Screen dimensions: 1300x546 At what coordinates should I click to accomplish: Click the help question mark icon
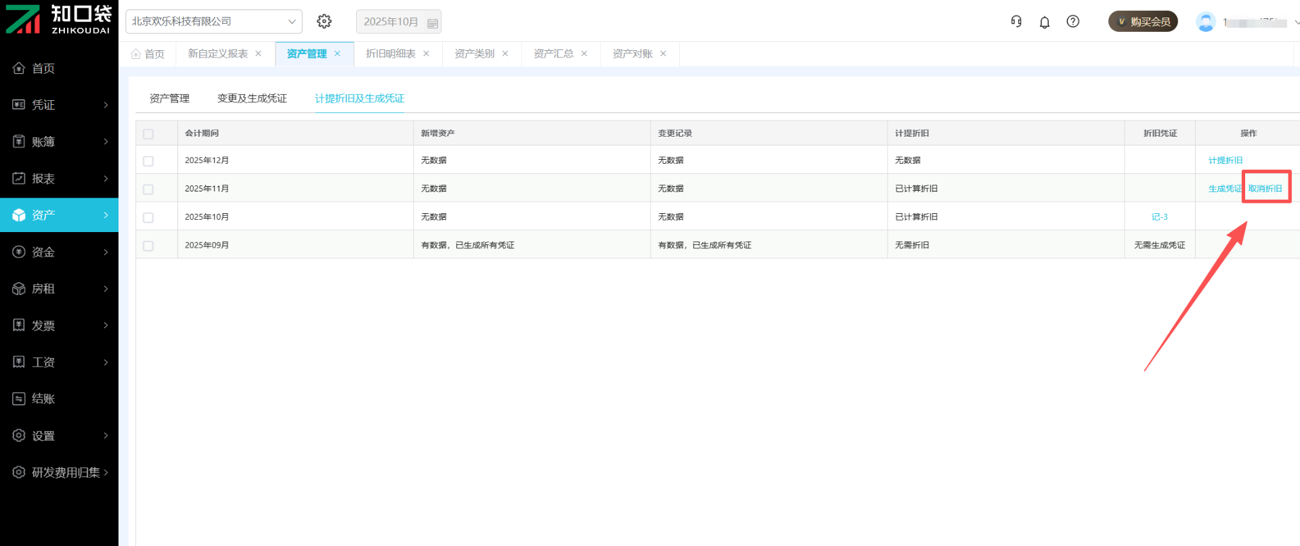click(x=1073, y=22)
